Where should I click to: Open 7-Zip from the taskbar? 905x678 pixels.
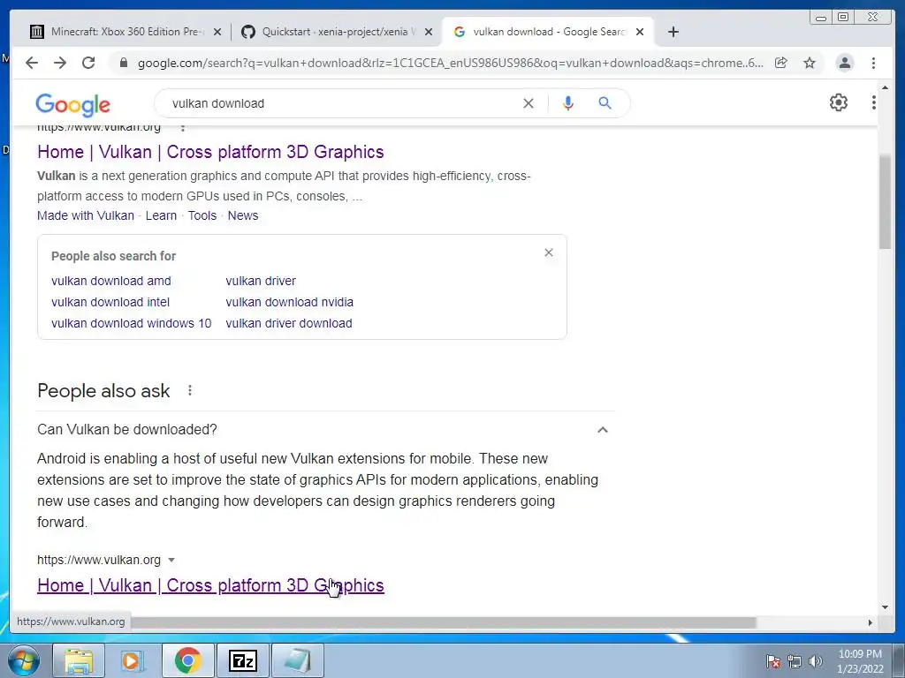pyautogui.click(x=242, y=660)
